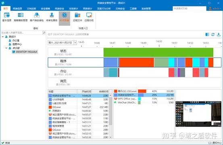Click the application logo in the title bar
This screenshot has width=223, height=145.
coord(3,3)
